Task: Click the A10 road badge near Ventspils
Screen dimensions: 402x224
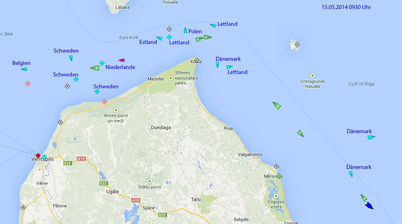Action: tap(81, 158)
